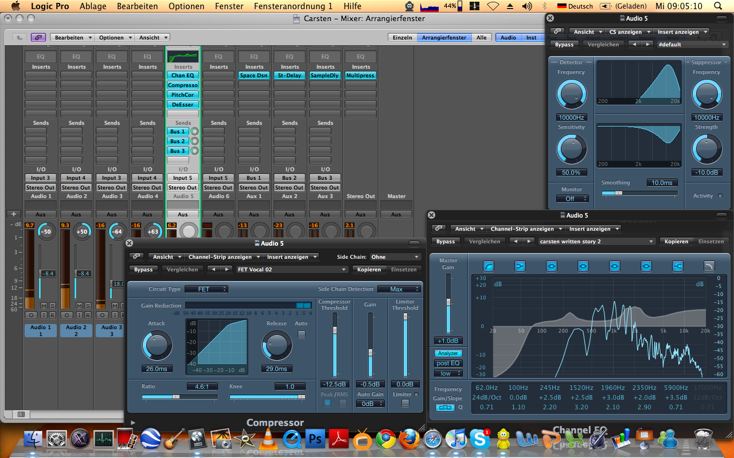Click post EQ button in Channel EQ

pos(448,363)
